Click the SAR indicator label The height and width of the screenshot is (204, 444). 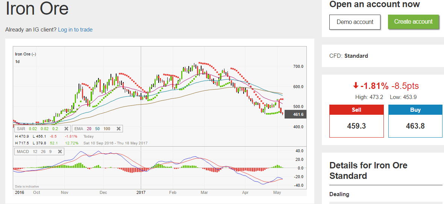[x=21, y=129]
